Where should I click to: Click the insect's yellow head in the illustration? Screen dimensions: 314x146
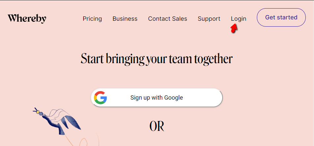[38, 112]
